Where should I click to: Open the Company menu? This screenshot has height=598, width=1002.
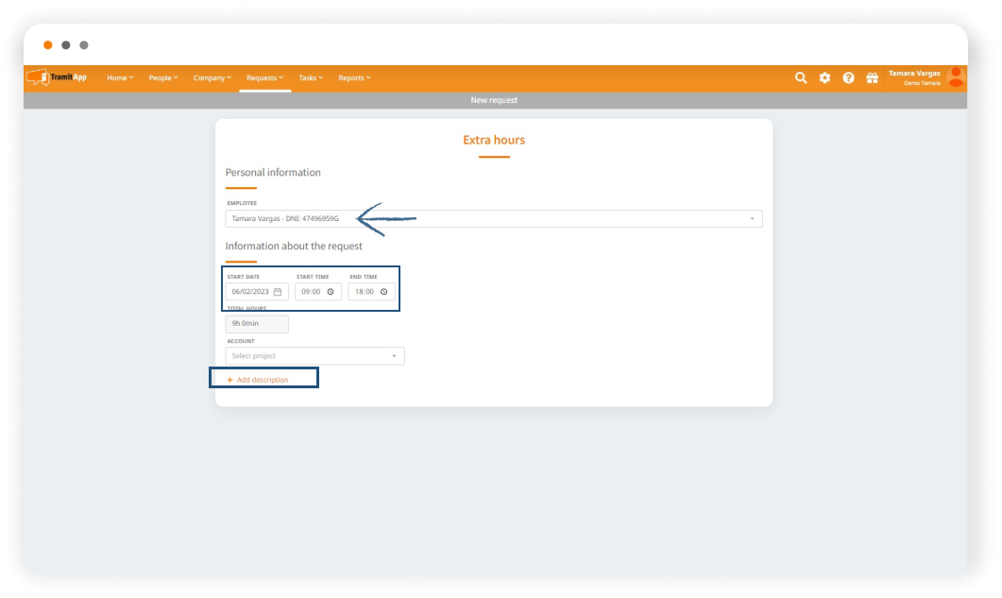(x=212, y=77)
